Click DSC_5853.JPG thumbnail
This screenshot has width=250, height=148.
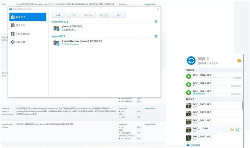(189, 113)
